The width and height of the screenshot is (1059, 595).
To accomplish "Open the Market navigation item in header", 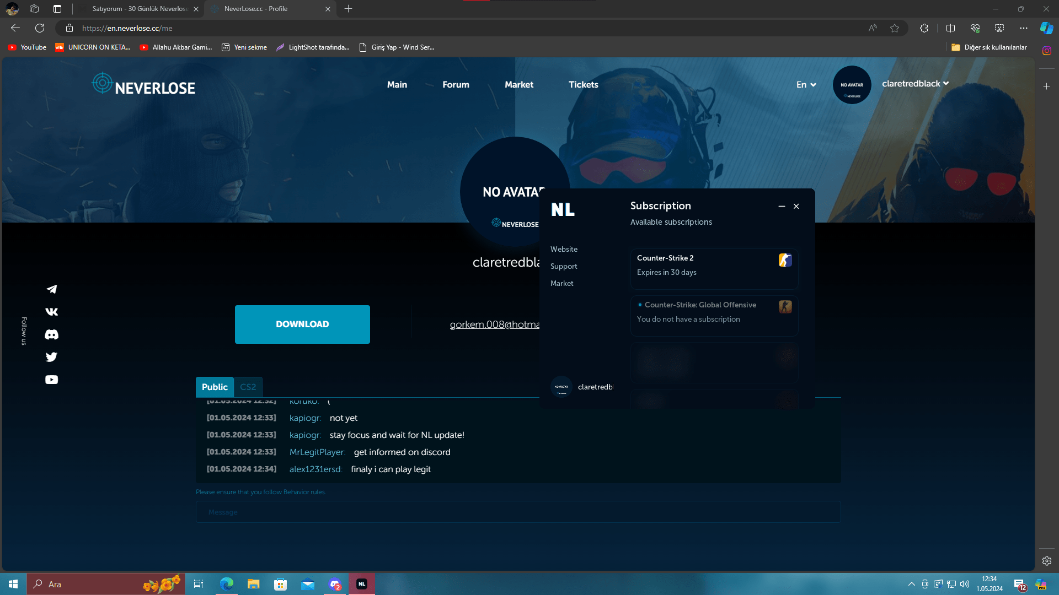I will [x=519, y=84].
